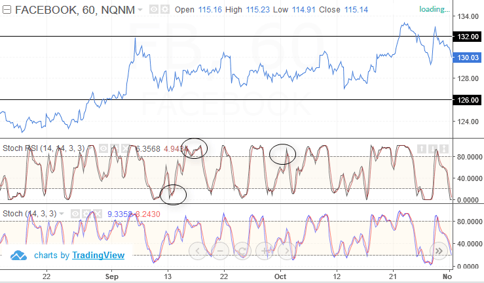The image size is (484, 283).
Task: Jump to latest bar with double-arrow button
Action: tap(438, 251)
